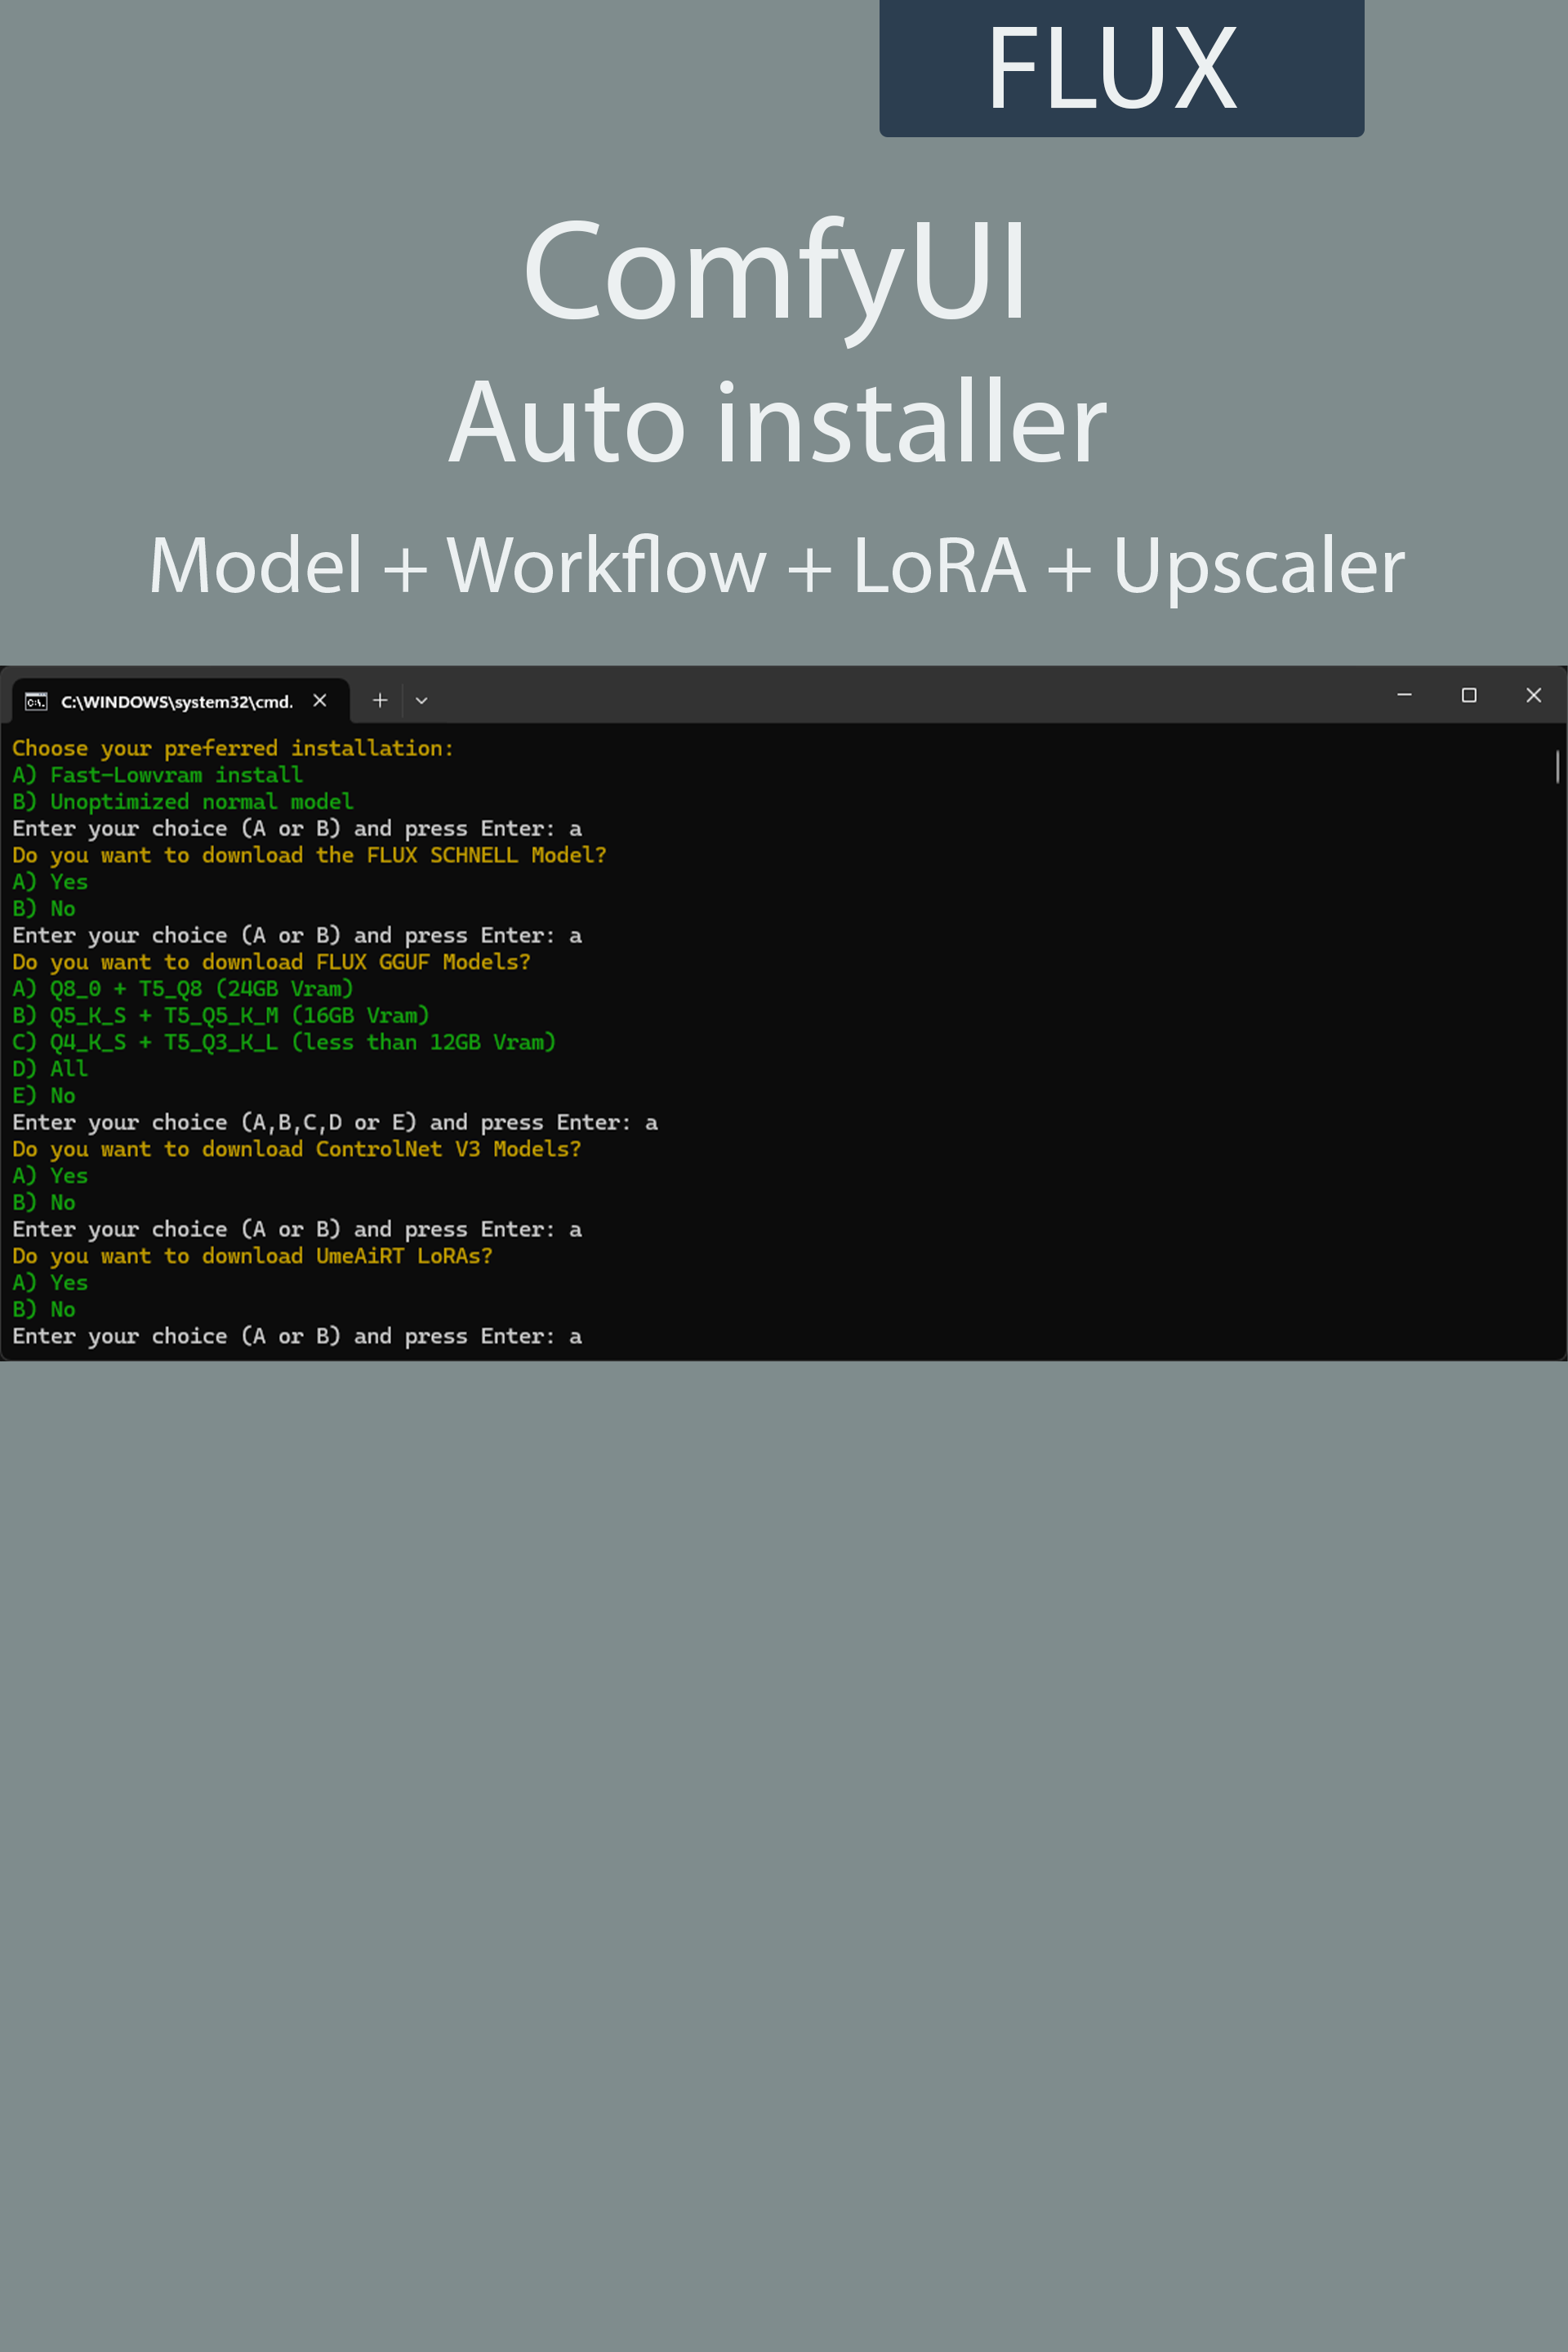This screenshot has height=2352, width=1568.
Task: Close the terminal window
Action: (1533, 695)
